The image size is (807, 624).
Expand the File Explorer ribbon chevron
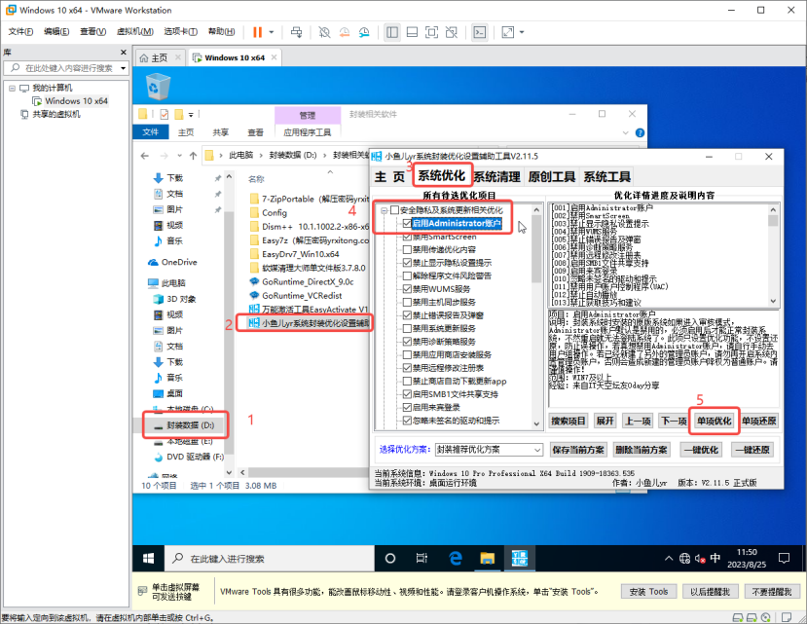point(626,132)
